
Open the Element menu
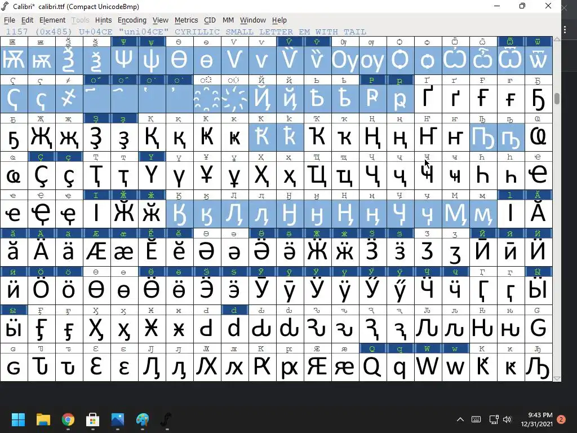coord(52,20)
